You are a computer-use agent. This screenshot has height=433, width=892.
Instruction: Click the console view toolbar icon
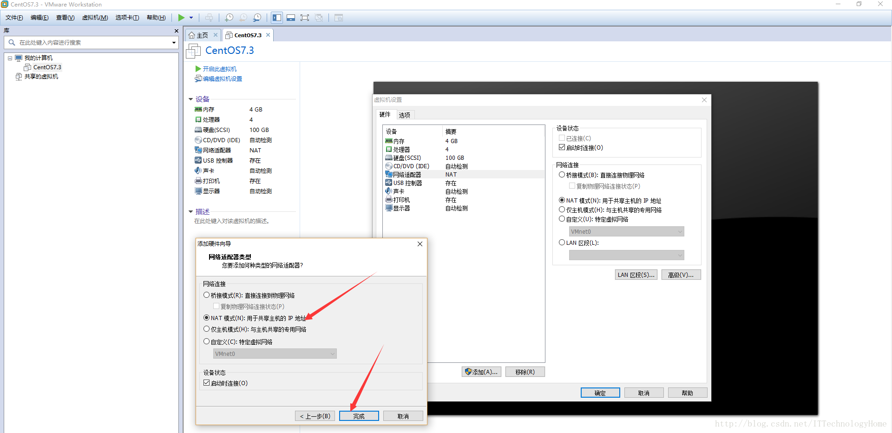(339, 18)
